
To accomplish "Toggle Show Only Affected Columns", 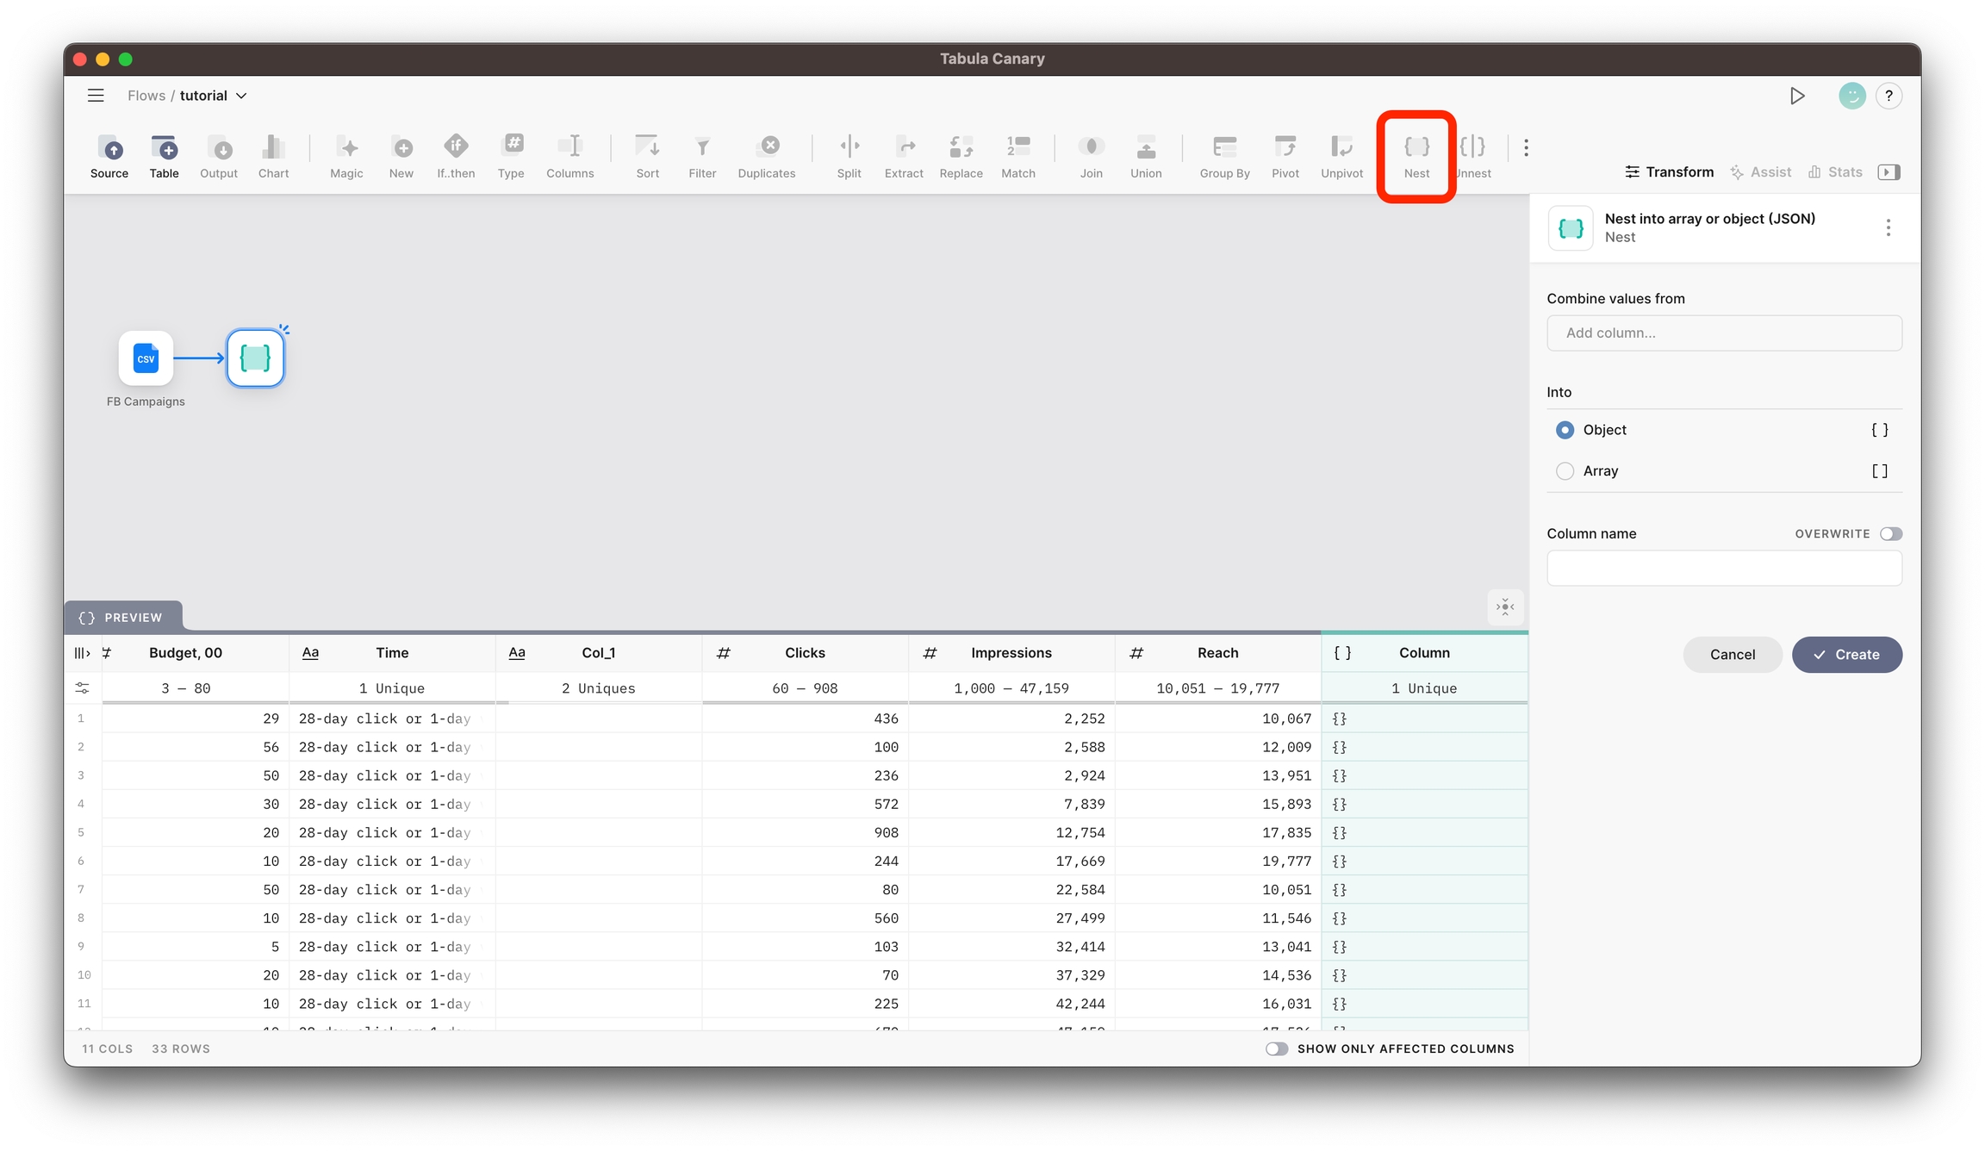I will click(x=1277, y=1048).
